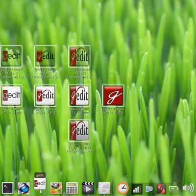Viewport: 196px width, 196px height.
Task: Open the red S application dock icon
Action: coord(161,189)
